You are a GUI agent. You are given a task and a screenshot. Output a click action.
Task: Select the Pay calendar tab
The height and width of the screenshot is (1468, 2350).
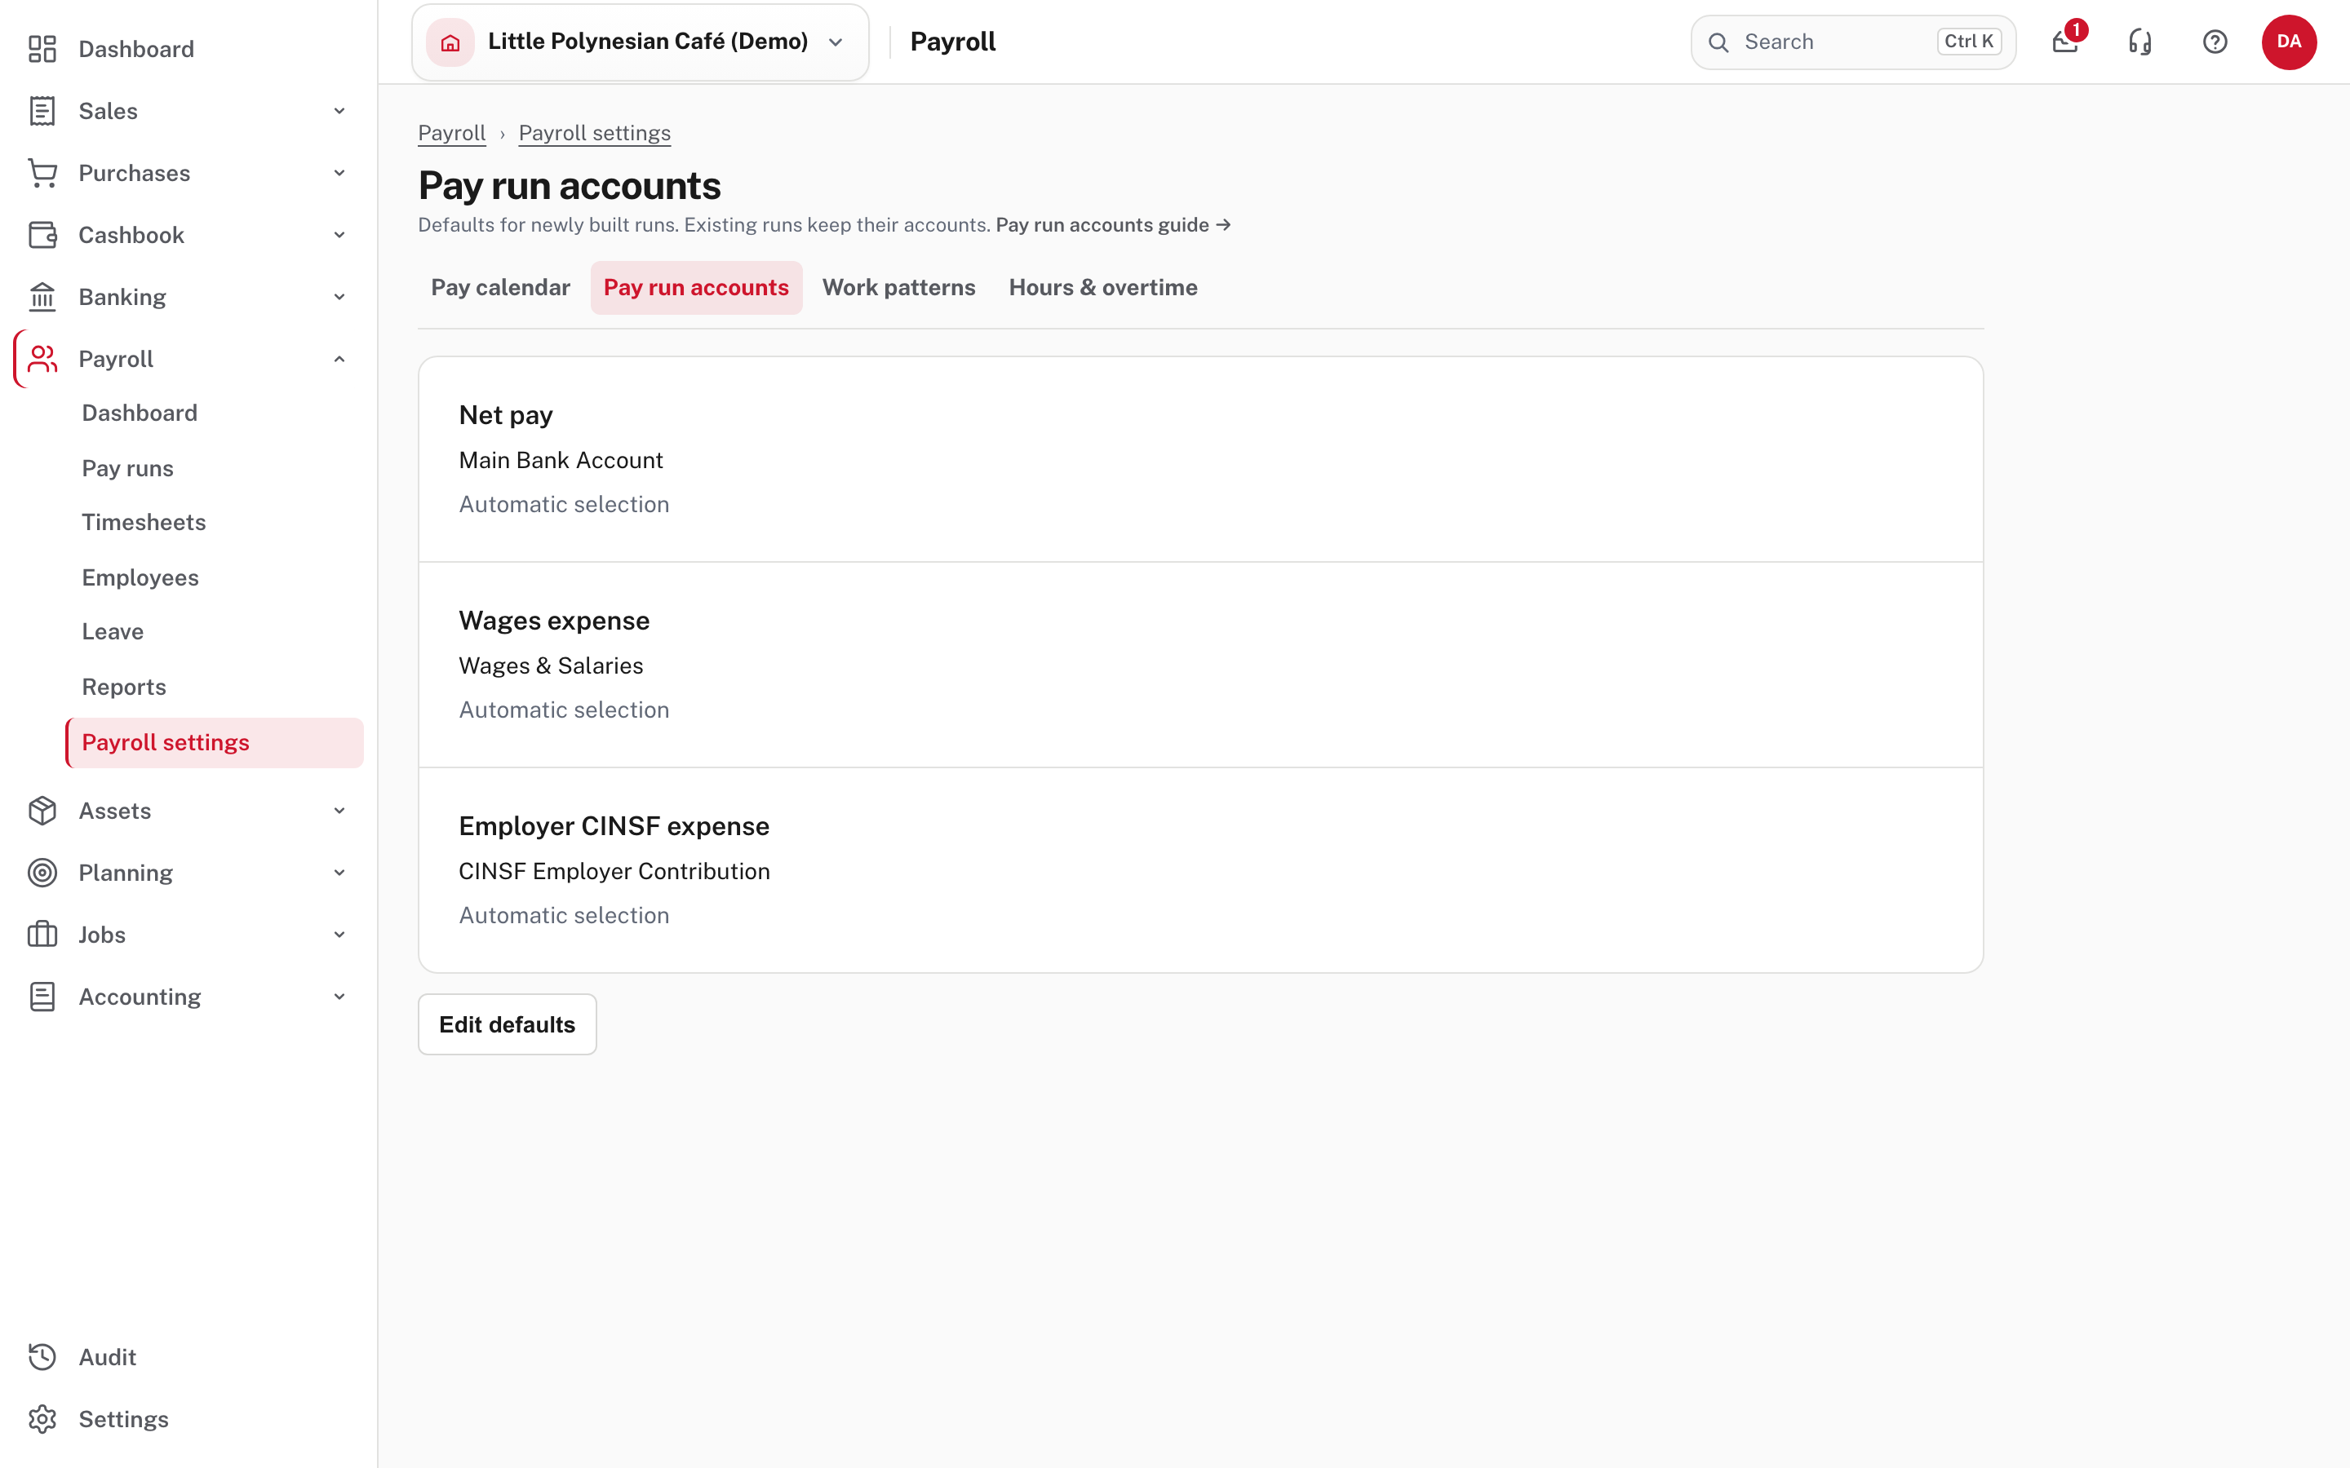500,287
